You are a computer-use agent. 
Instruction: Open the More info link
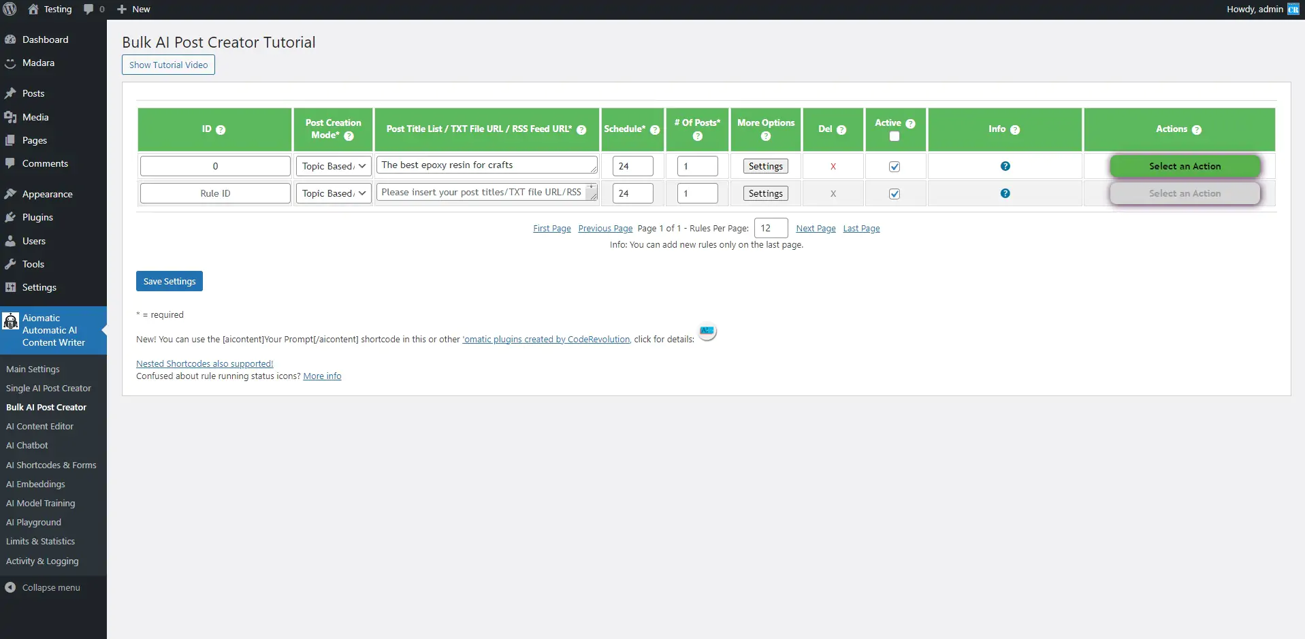click(322, 376)
